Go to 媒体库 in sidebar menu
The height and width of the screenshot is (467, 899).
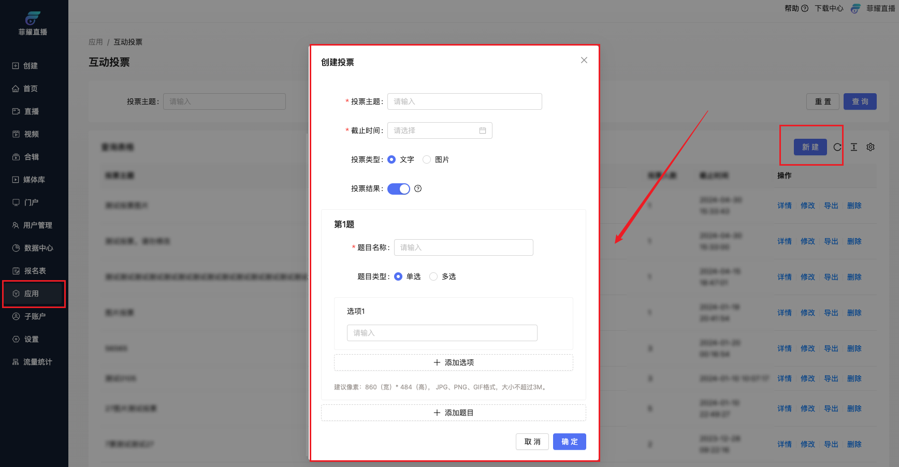pos(34,180)
